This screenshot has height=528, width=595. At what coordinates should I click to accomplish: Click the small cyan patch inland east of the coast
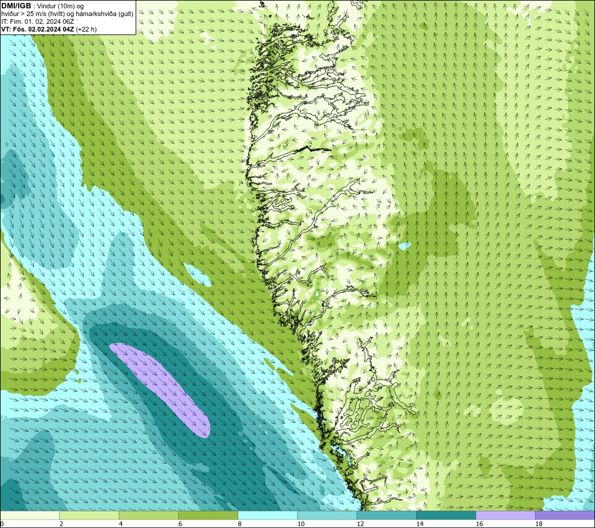405,246
